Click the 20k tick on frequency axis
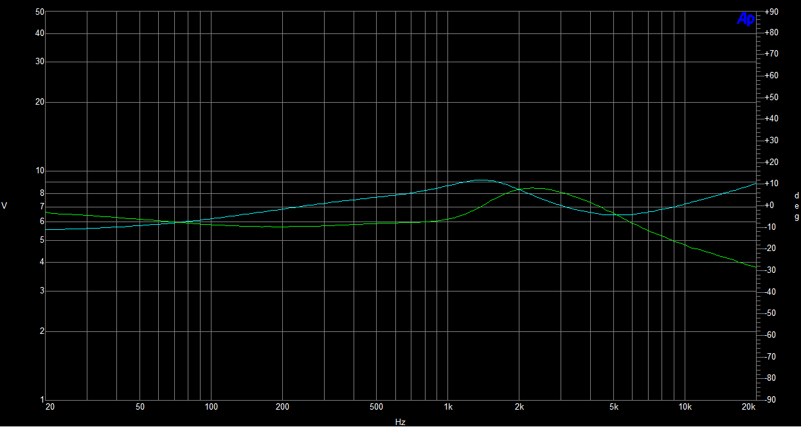The height and width of the screenshot is (427, 801). pos(748,407)
